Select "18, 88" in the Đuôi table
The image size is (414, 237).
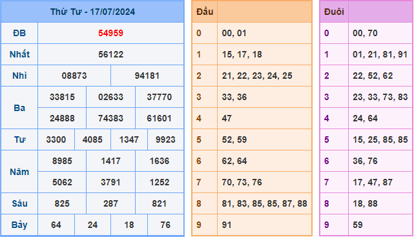(365, 204)
